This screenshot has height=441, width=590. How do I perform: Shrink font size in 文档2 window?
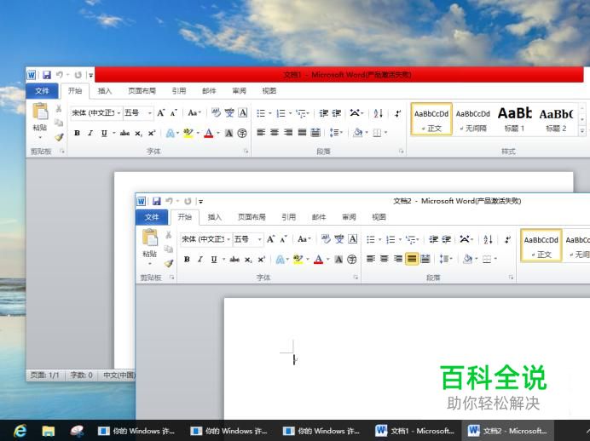[283, 239]
